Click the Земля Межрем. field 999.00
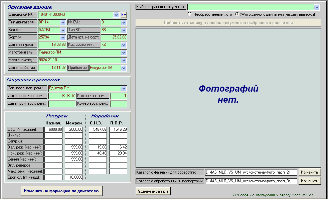 click(x=74, y=159)
